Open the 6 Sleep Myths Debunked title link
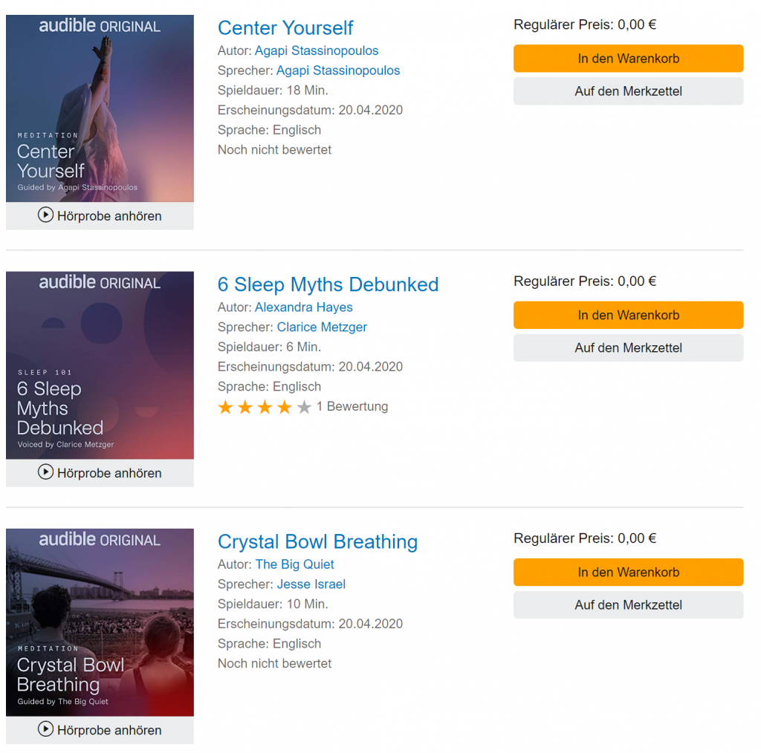 click(328, 285)
